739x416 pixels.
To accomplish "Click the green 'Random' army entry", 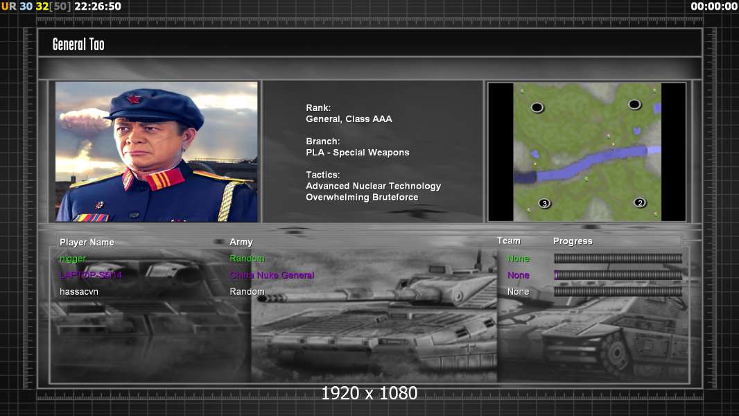I will tap(247, 258).
